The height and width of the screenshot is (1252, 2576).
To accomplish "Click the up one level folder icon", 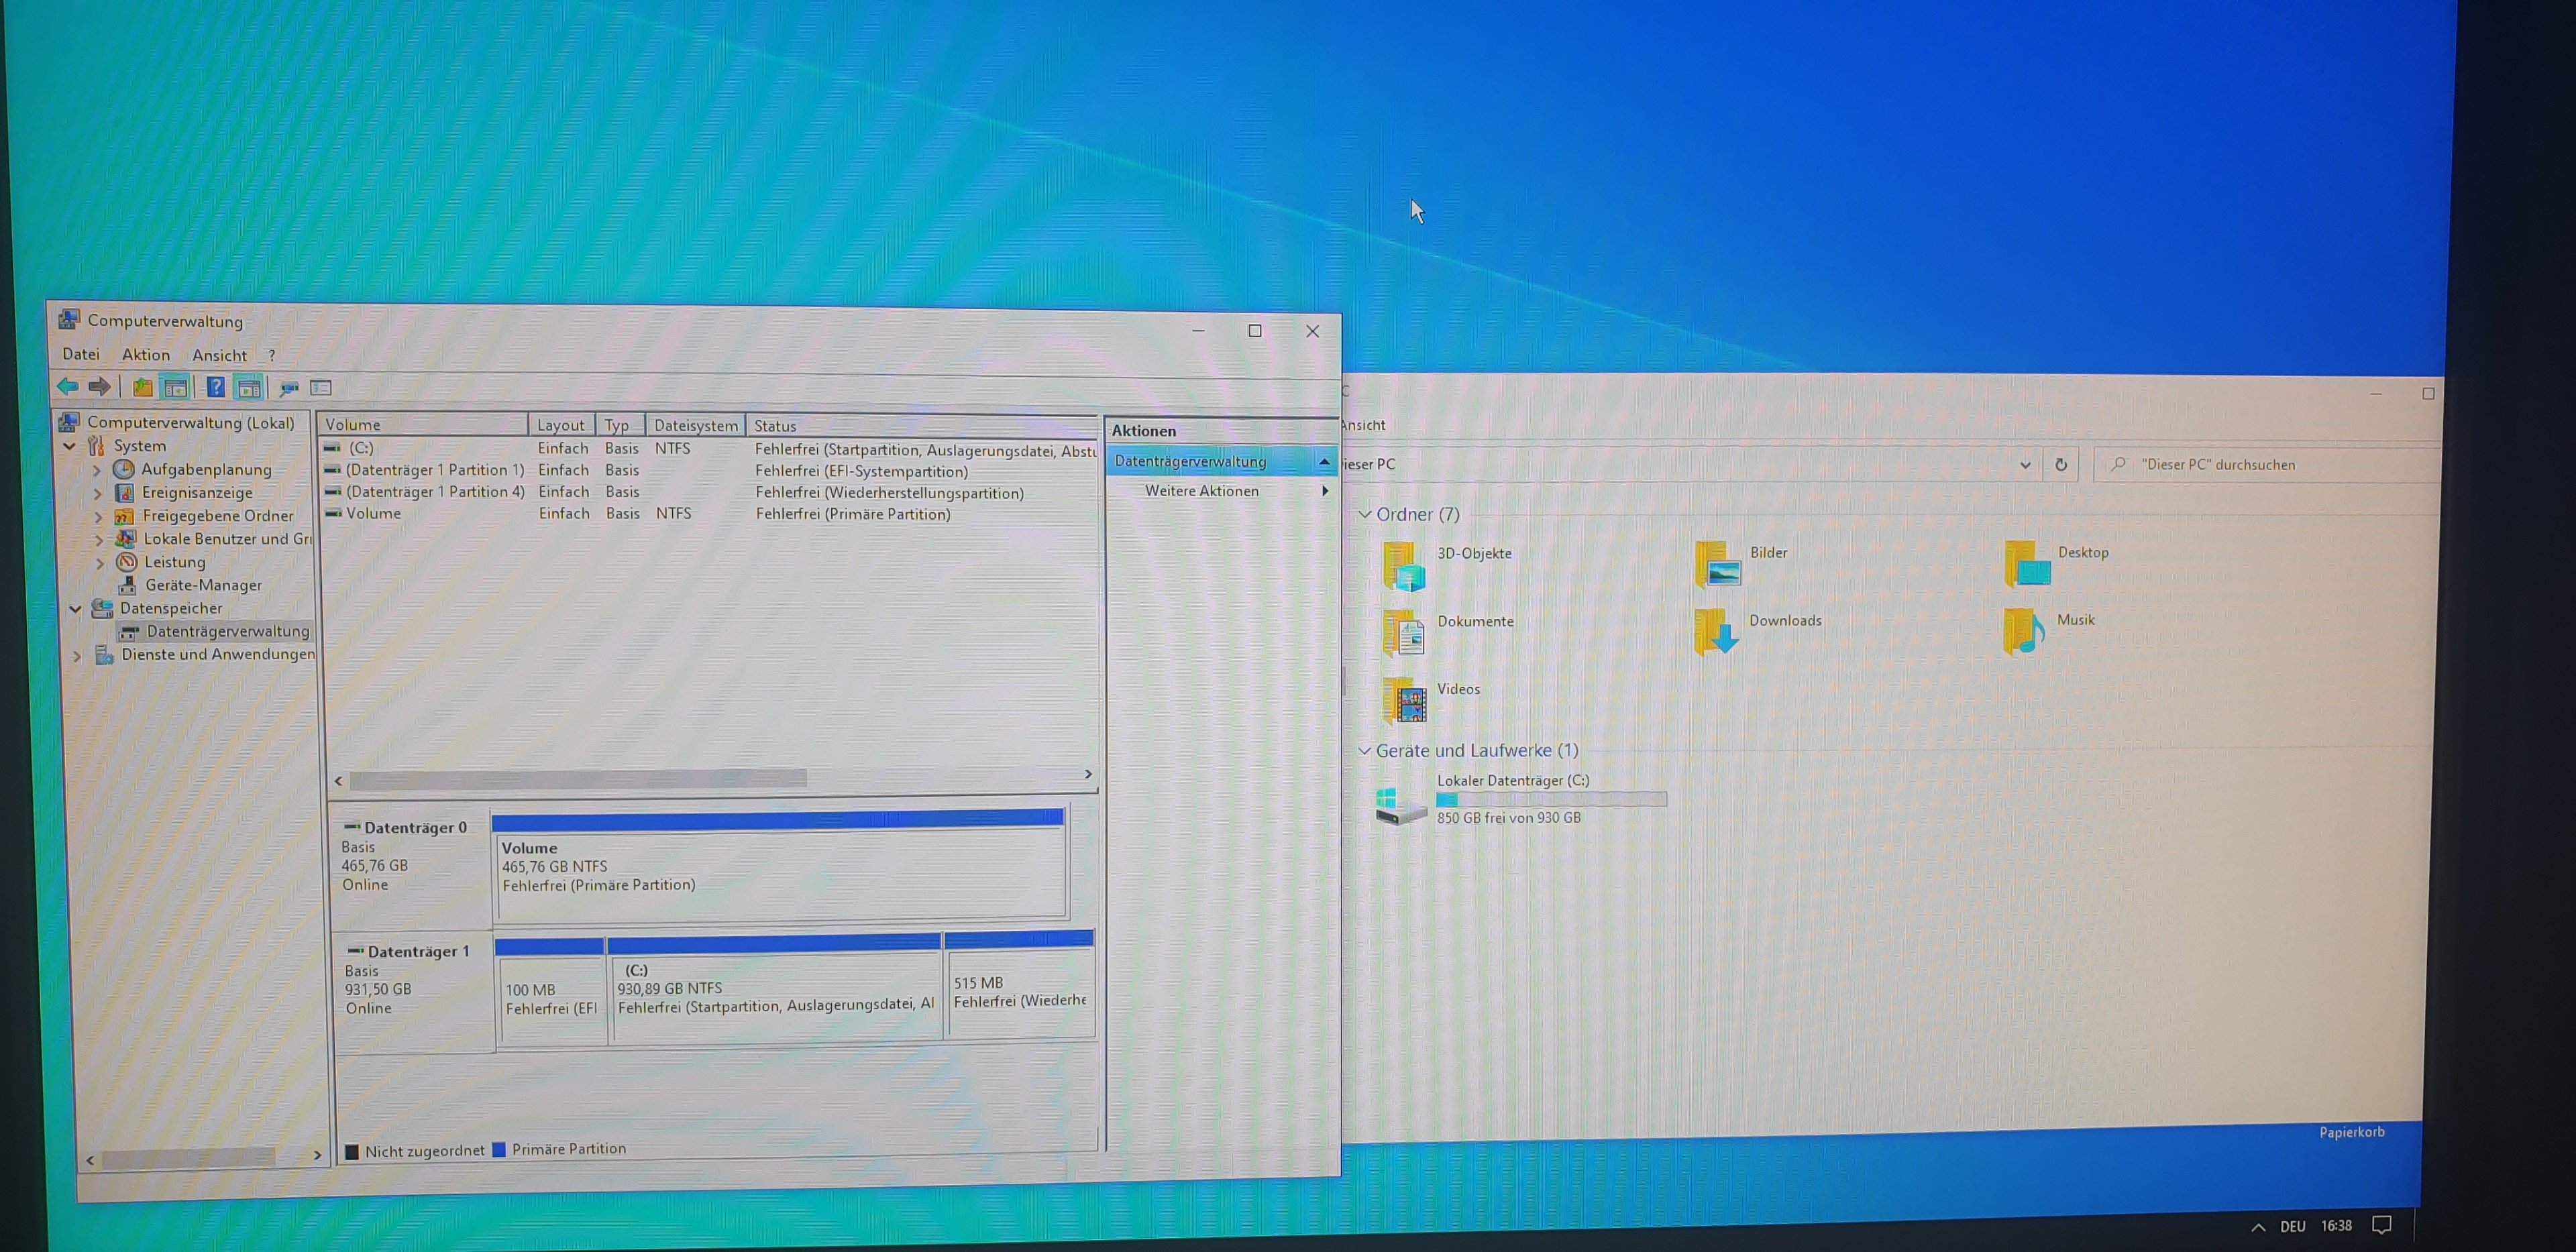I will click(x=142, y=387).
